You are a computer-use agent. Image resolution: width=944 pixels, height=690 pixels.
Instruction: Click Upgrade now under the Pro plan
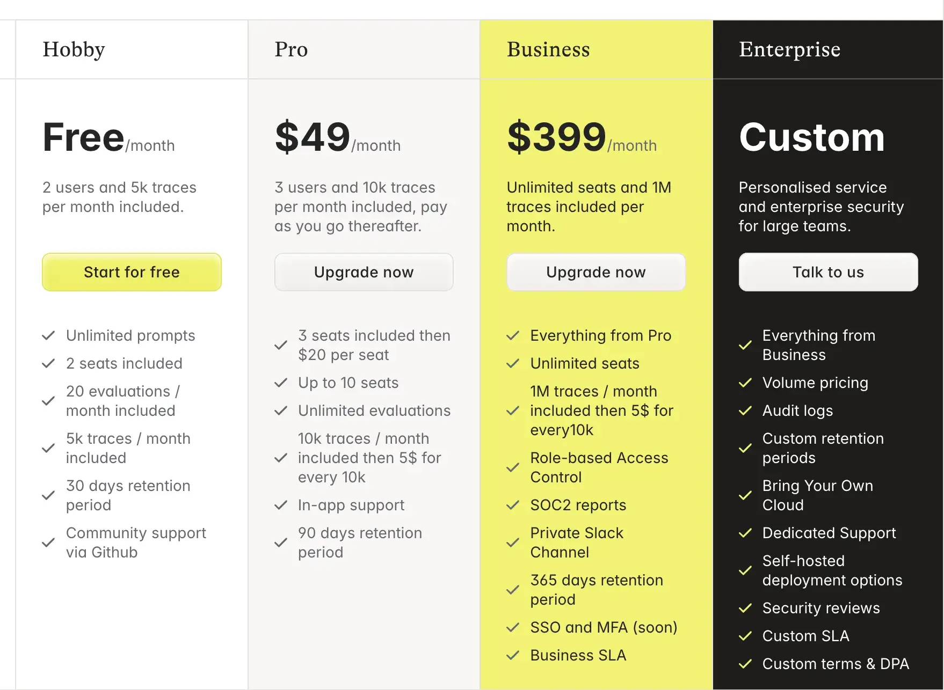click(x=364, y=272)
